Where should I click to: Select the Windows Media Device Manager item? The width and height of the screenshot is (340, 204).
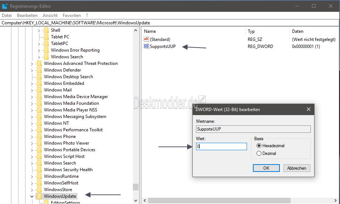(76, 97)
